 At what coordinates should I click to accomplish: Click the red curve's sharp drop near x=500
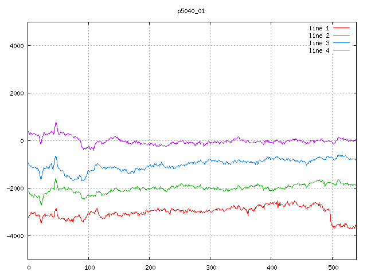331,218
